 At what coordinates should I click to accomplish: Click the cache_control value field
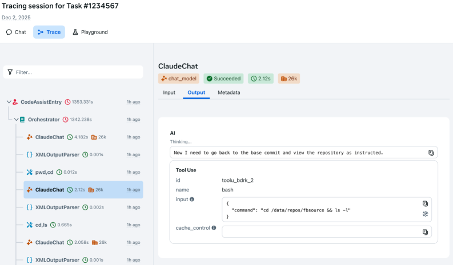pos(327,232)
